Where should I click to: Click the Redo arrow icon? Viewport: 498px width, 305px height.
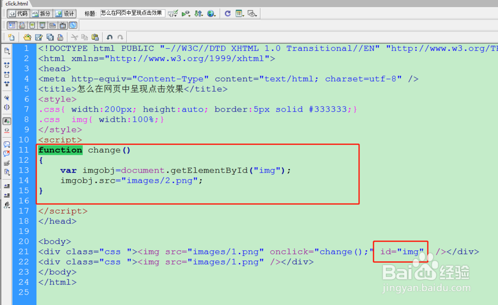(121, 37)
